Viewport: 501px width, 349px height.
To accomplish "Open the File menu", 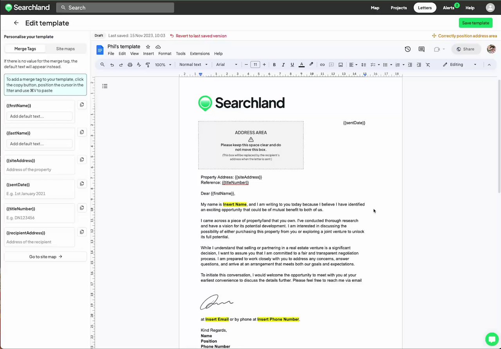I will pyautogui.click(x=111, y=54).
